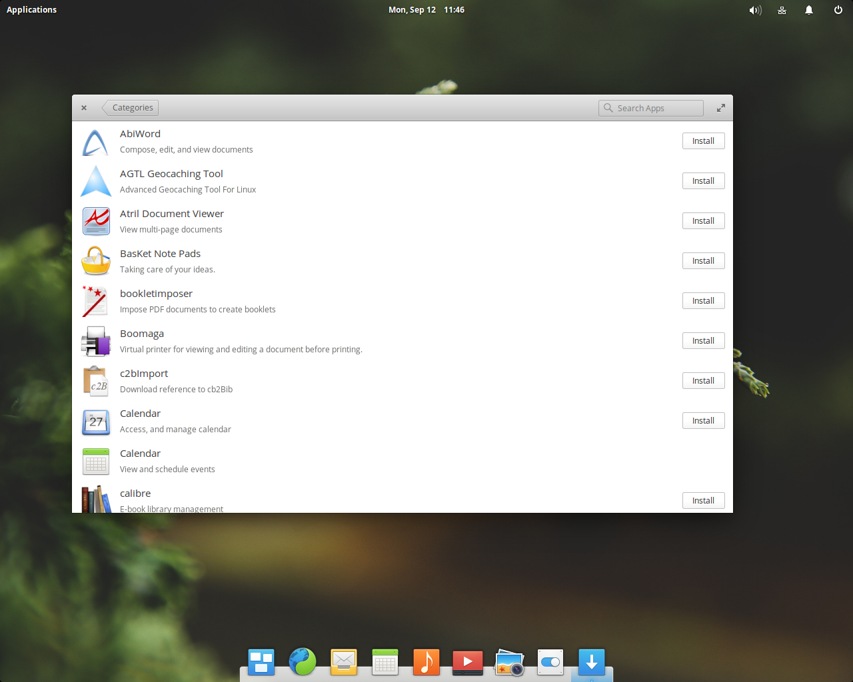This screenshot has height=682, width=853.
Task: Click the 'c2bImport' app name
Action: [x=144, y=374]
